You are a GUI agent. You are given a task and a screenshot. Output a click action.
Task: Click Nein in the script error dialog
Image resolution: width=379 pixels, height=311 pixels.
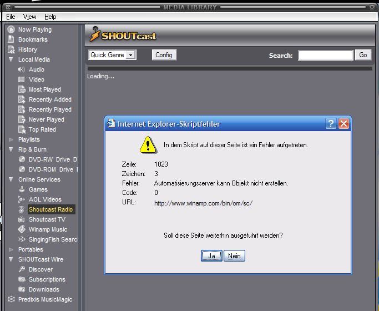pos(234,256)
